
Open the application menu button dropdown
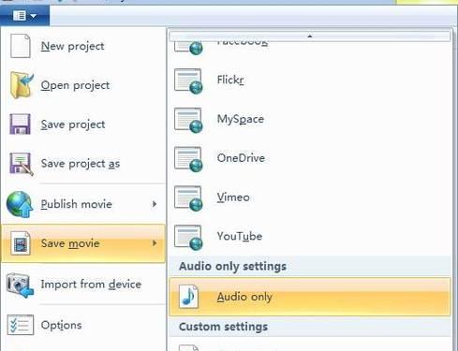click(24, 15)
